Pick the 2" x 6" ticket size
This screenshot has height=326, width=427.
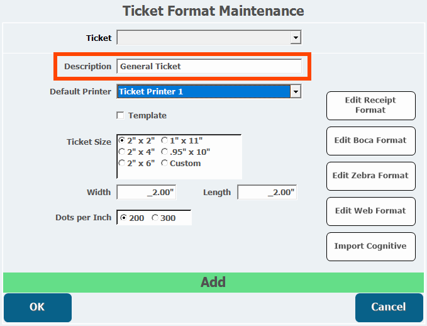[122, 163]
